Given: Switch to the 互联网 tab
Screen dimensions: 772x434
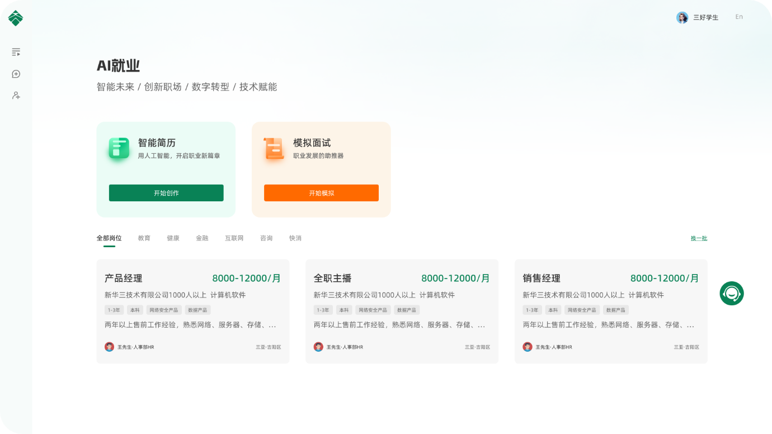Looking at the screenshot, I should pos(234,238).
